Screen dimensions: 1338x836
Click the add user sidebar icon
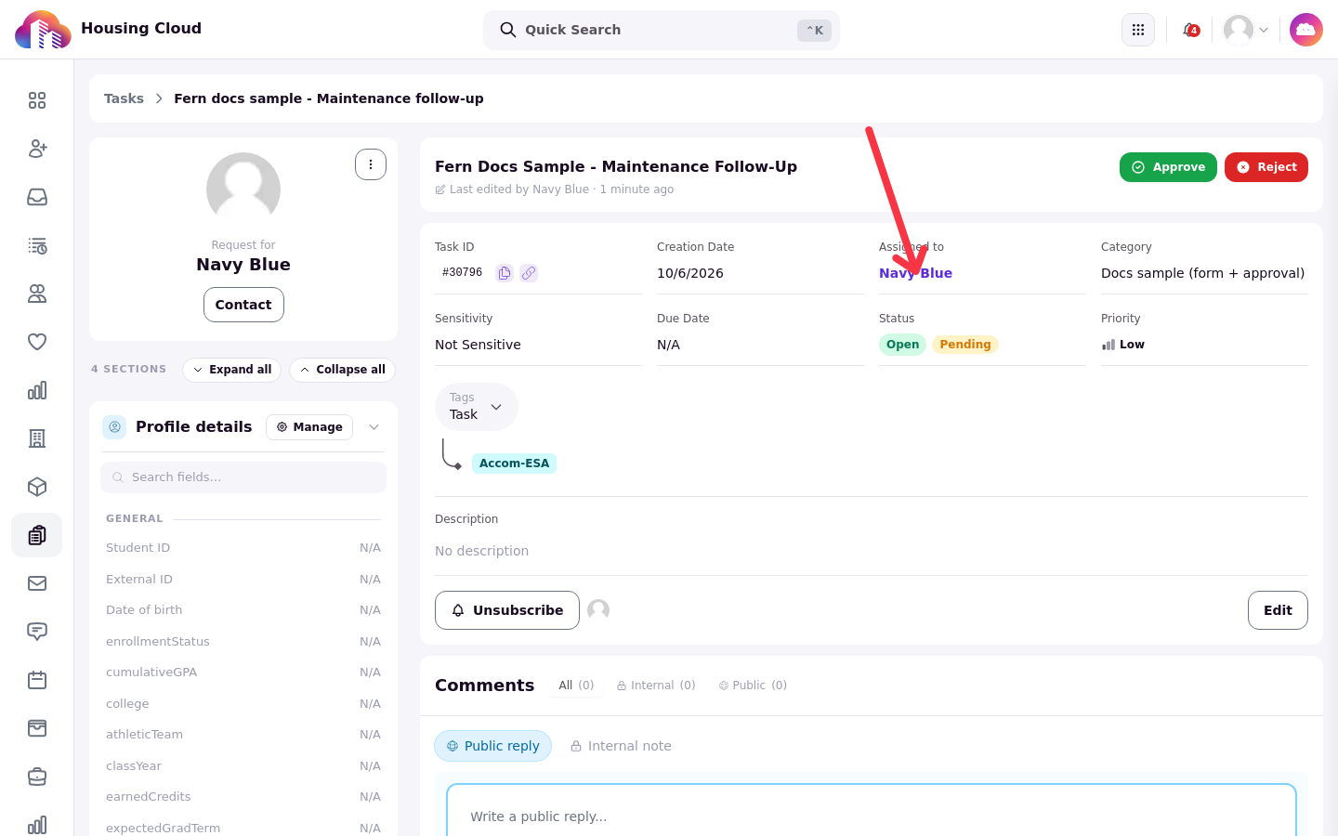[x=37, y=149]
